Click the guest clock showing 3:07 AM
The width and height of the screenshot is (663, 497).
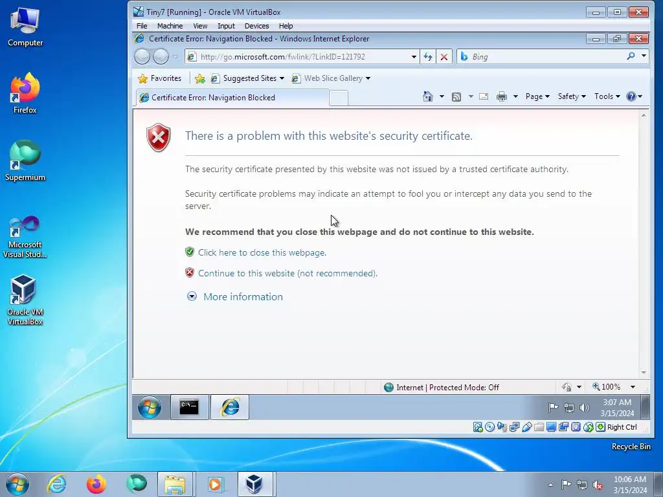point(617,408)
